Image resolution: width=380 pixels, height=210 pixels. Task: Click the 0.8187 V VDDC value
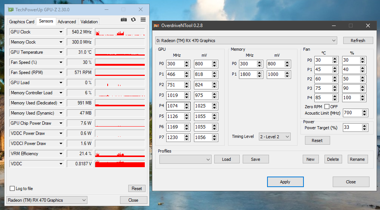click(x=80, y=164)
